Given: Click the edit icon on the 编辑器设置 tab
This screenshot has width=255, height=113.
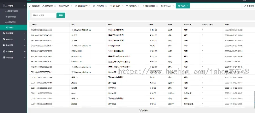Looking at the screenshot, I should coord(76,6).
